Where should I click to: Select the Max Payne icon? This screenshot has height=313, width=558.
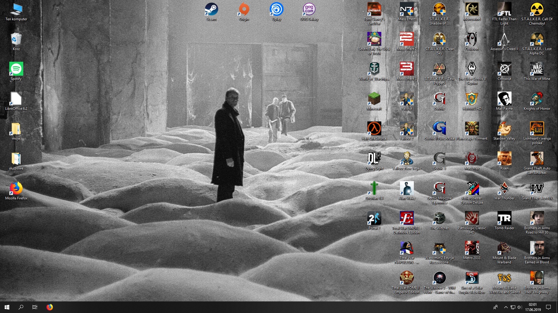504,99
